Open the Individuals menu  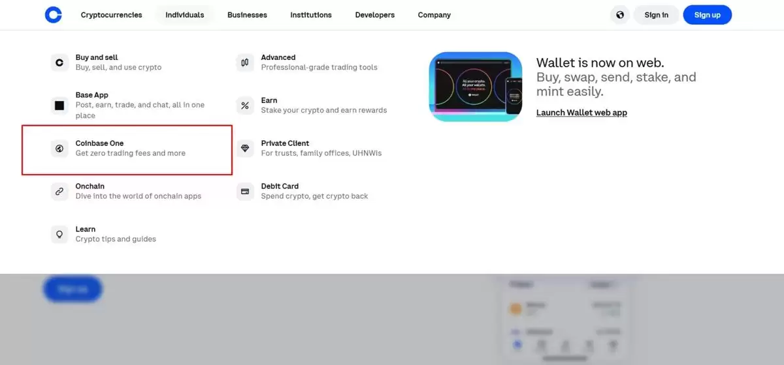[185, 15]
